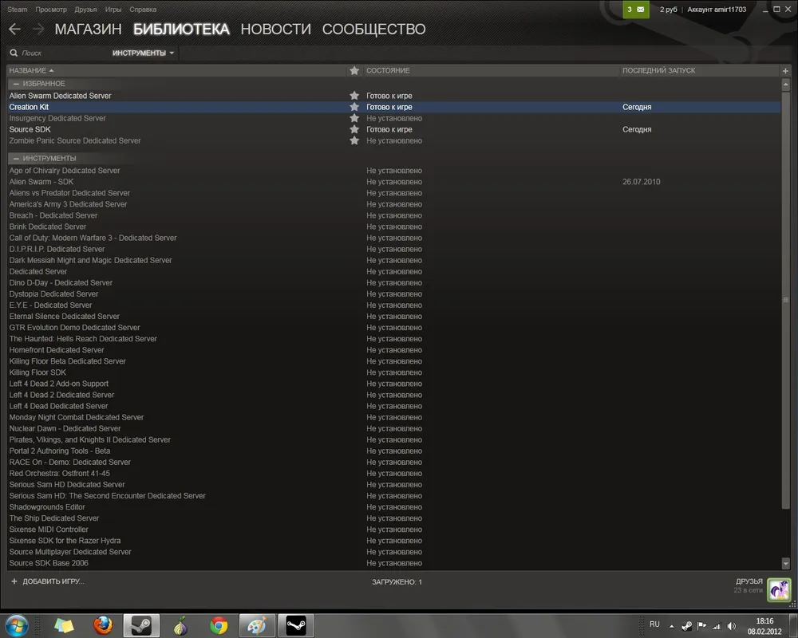This screenshot has width=798, height=638.
Task: Collapse the ИЗБРАННОЕ favorites section
Action: pos(16,84)
